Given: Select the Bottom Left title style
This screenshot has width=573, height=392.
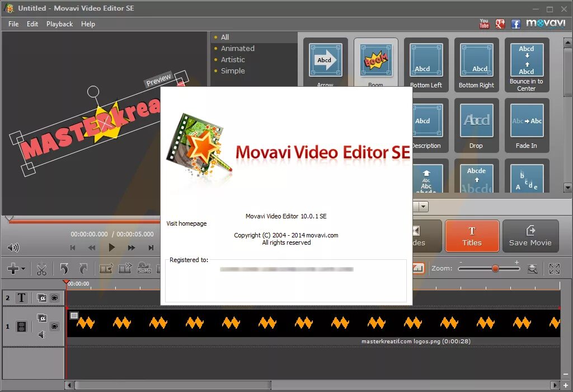Looking at the screenshot, I should point(426,65).
